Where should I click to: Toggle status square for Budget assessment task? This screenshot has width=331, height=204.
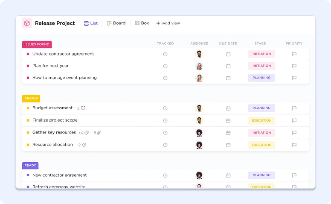coord(28,108)
